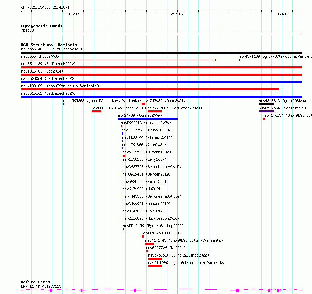
Task: Open the nsv5655 (Kidd2008) variant label
Action: (x=40, y=56)
